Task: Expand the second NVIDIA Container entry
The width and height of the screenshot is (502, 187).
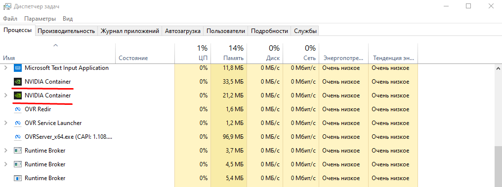Action: tap(5, 95)
